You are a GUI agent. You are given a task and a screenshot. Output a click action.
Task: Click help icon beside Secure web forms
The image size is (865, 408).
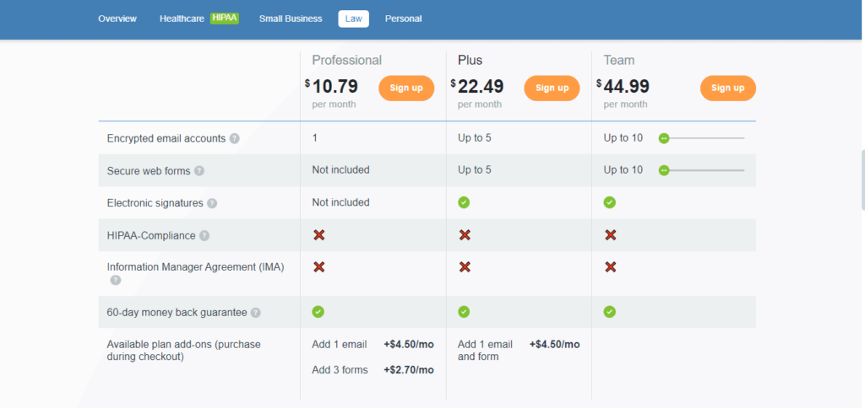(199, 170)
